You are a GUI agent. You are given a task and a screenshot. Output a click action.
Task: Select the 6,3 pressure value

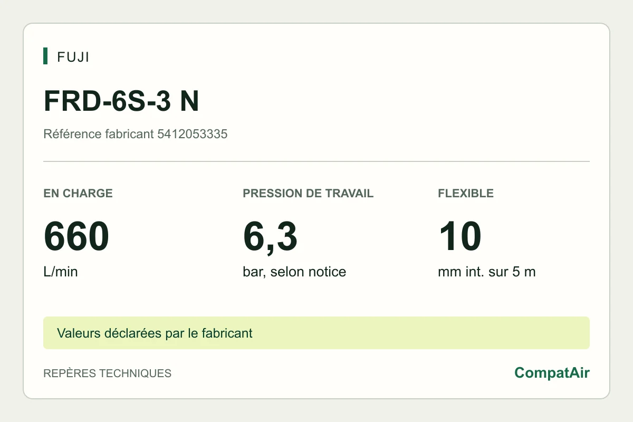[270, 237]
